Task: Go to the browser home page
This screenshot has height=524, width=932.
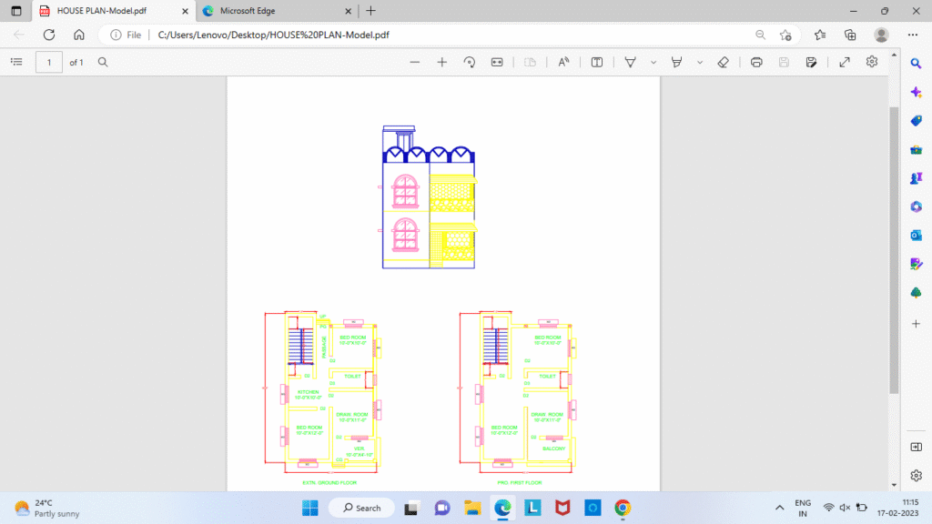Action: pyautogui.click(x=79, y=35)
